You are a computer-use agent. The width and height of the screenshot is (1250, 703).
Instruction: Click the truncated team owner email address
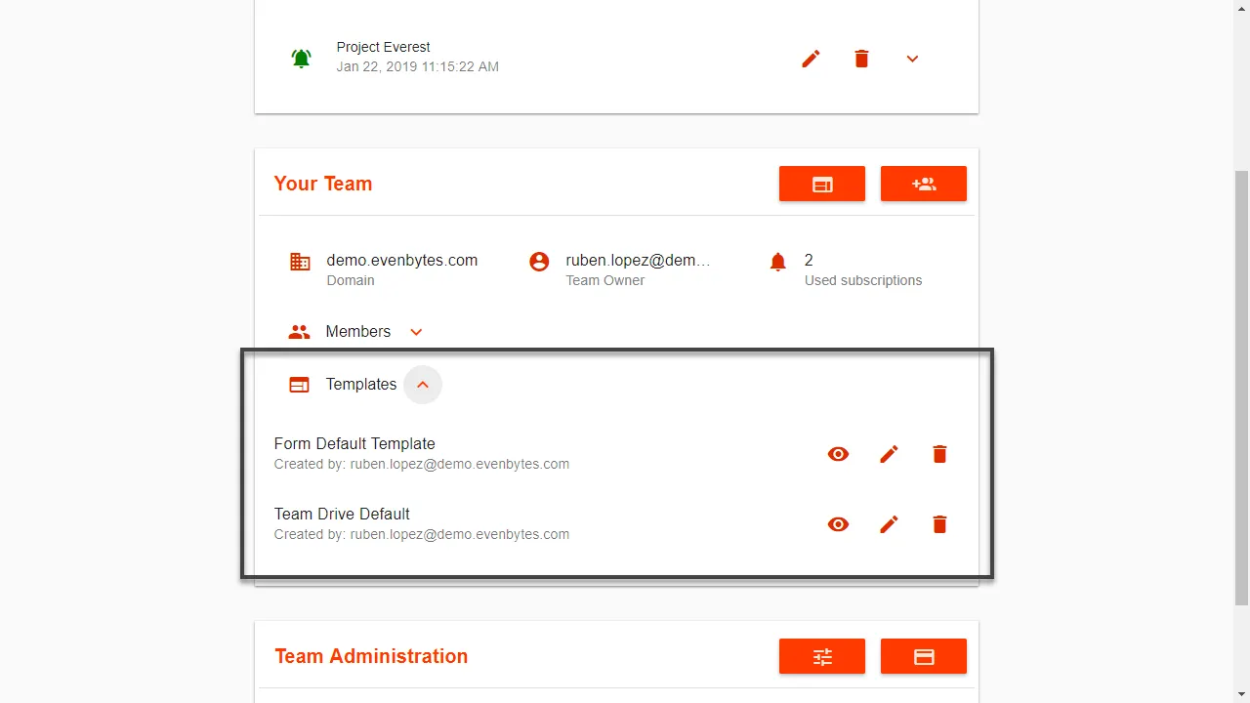tap(639, 260)
